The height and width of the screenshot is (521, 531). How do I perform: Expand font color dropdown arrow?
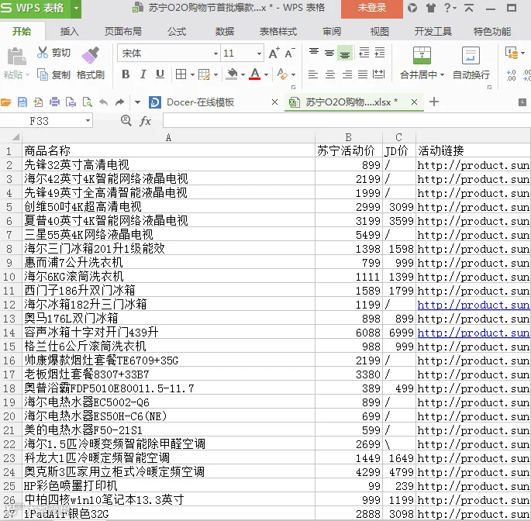point(266,74)
